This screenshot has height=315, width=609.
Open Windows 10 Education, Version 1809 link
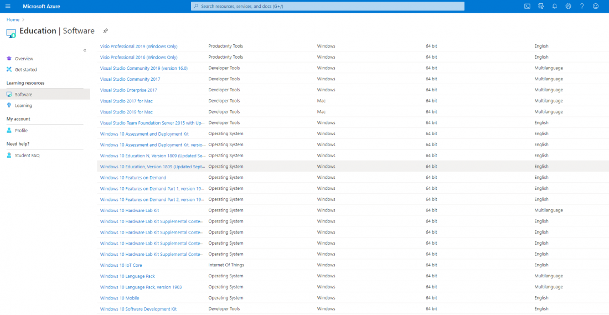click(x=153, y=166)
